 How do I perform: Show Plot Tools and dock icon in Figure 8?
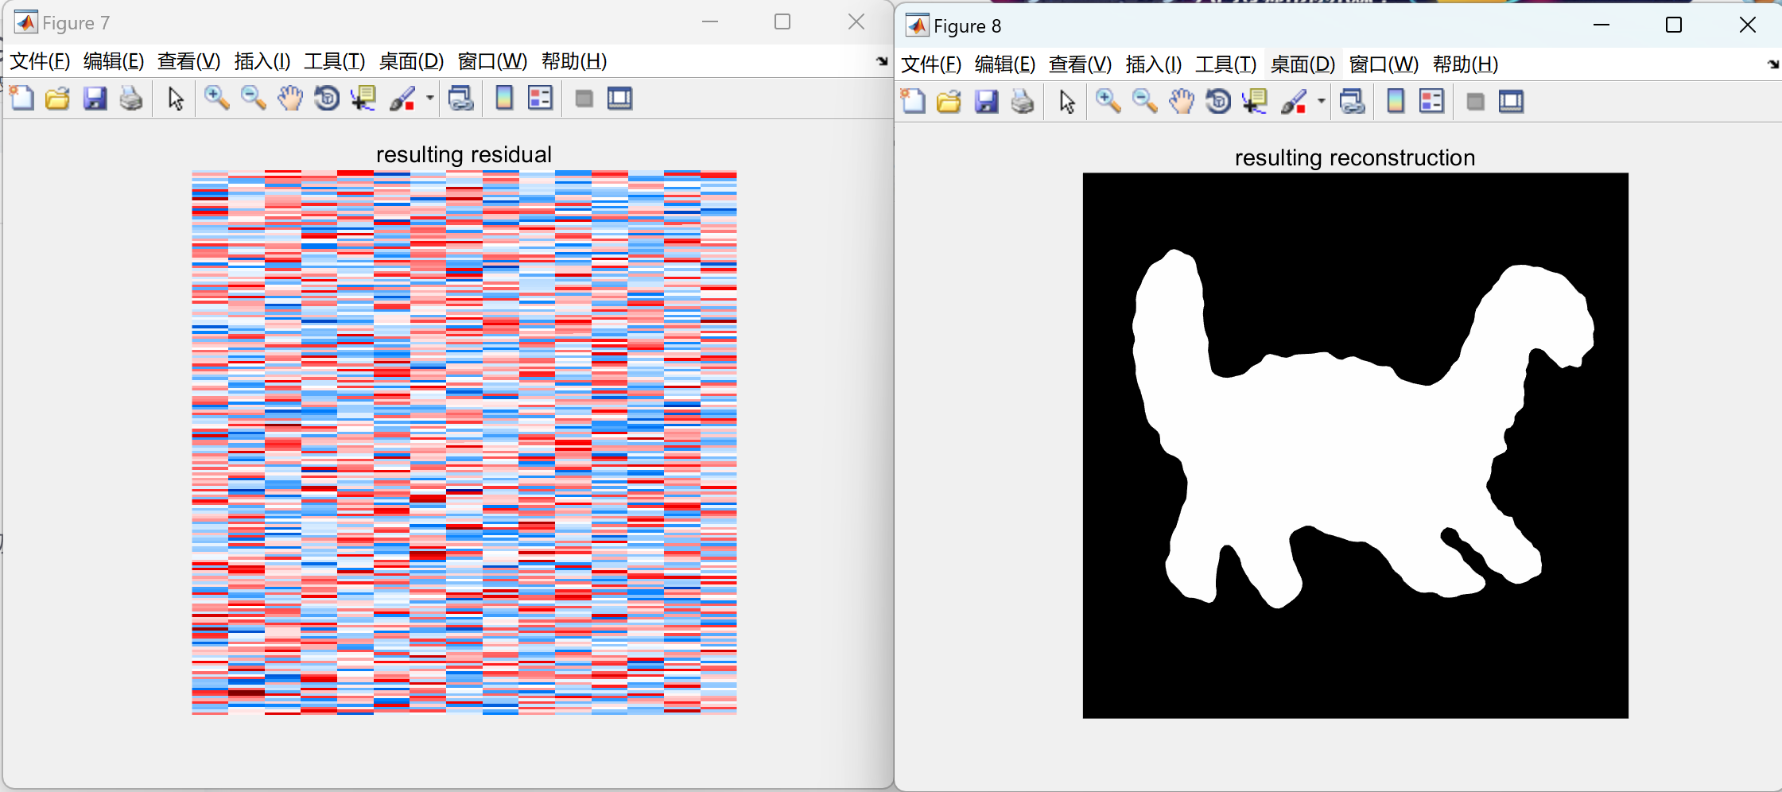pyautogui.click(x=1512, y=102)
